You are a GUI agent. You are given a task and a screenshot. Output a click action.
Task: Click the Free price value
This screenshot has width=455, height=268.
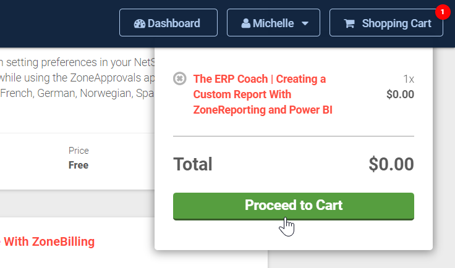tap(79, 165)
